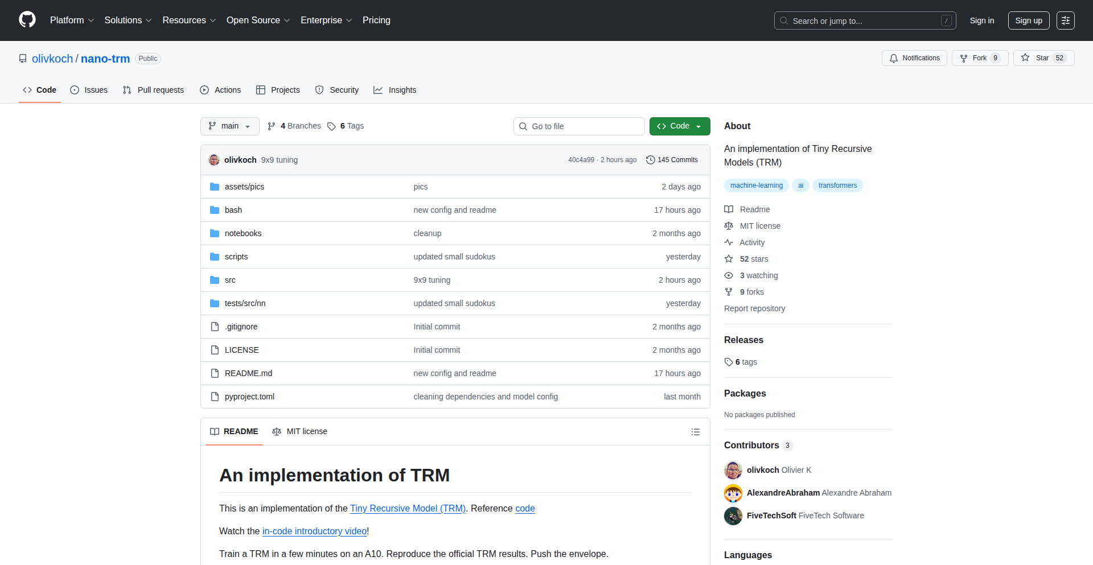Click the commit history clock icon
The image size is (1093, 565).
[x=650, y=160]
